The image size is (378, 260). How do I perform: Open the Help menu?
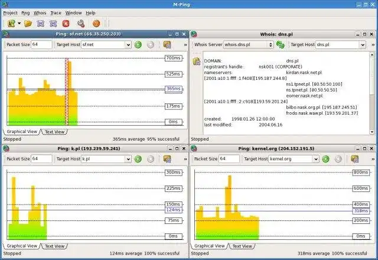pyautogui.click(x=90, y=13)
